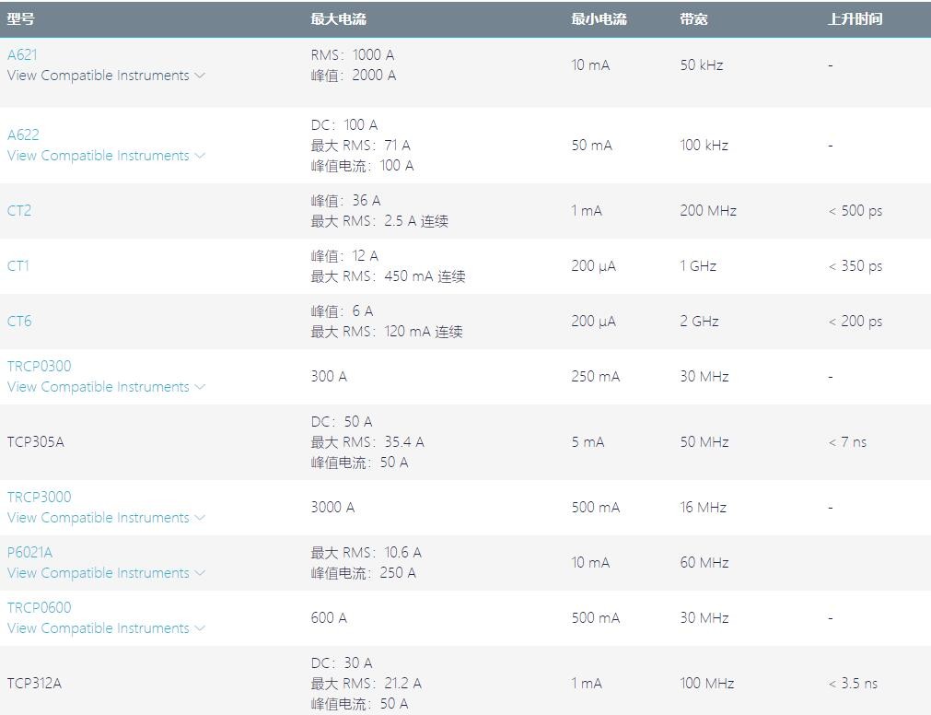931x715 pixels.
Task: Open the TRCP0600 model link
Action: click(40, 608)
